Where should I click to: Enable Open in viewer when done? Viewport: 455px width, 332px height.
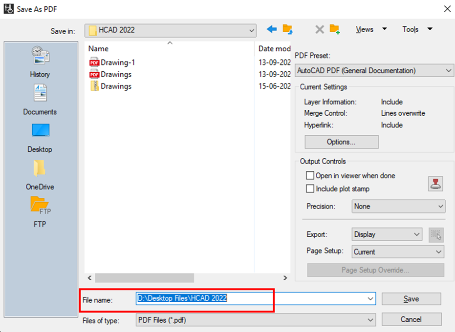click(310, 175)
